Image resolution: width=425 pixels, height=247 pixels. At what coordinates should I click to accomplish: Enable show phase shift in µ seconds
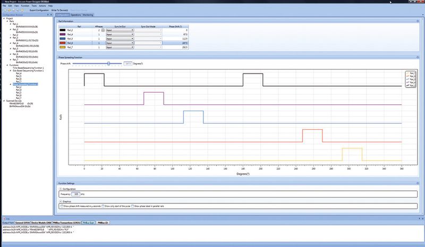[62, 206]
